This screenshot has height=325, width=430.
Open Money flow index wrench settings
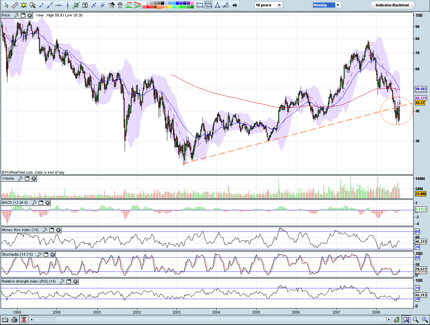click(45, 230)
